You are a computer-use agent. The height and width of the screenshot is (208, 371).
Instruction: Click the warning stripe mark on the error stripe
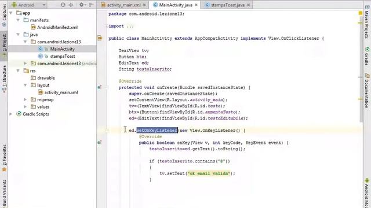tap(360, 23)
